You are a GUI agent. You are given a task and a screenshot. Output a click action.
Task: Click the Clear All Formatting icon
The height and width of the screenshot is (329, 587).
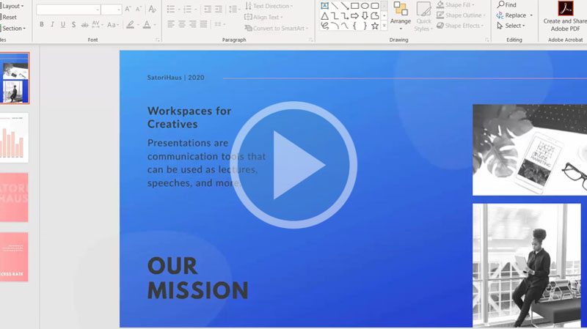click(x=152, y=10)
